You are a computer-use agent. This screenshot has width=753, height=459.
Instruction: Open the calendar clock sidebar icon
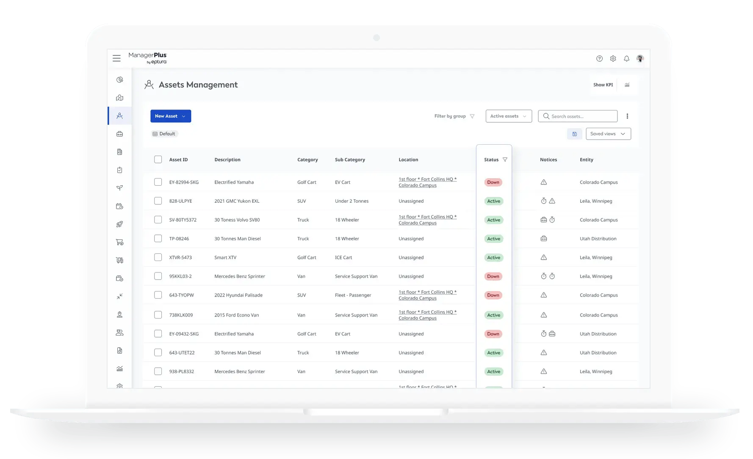(x=120, y=206)
